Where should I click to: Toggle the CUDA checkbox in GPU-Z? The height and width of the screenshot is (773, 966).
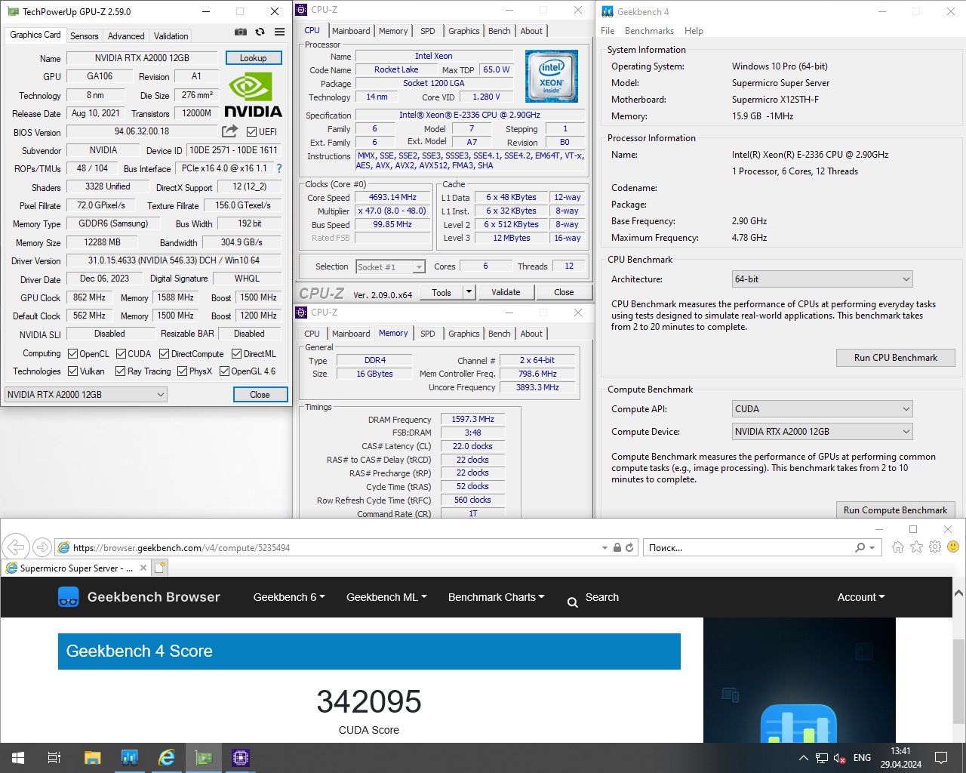pyautogui.click(x=121, y=353)
